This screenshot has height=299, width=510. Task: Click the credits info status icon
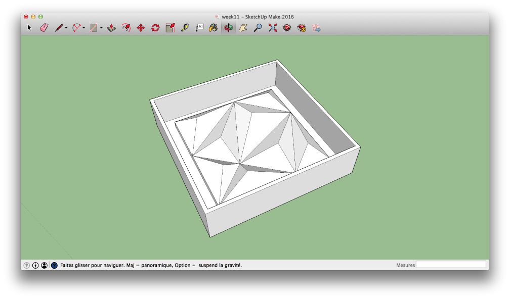(x=35, y=265)
